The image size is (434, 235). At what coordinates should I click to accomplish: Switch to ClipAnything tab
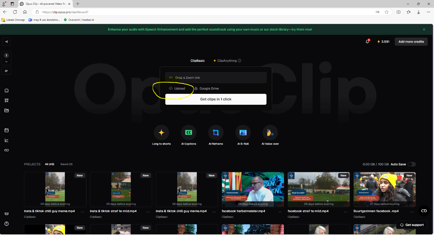click(225, 61)
